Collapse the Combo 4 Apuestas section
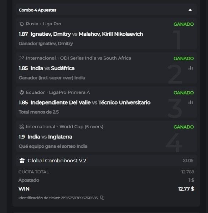 pos(190,10)
